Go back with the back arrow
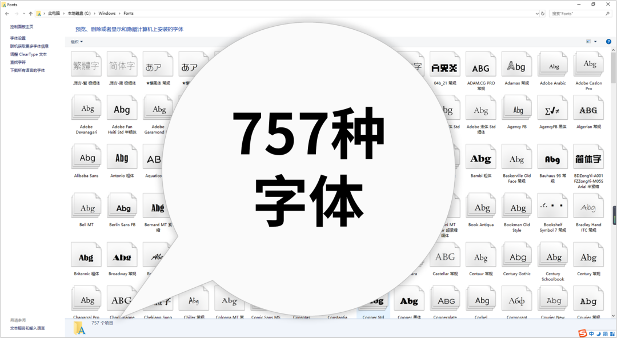 (x=7, y=13)
